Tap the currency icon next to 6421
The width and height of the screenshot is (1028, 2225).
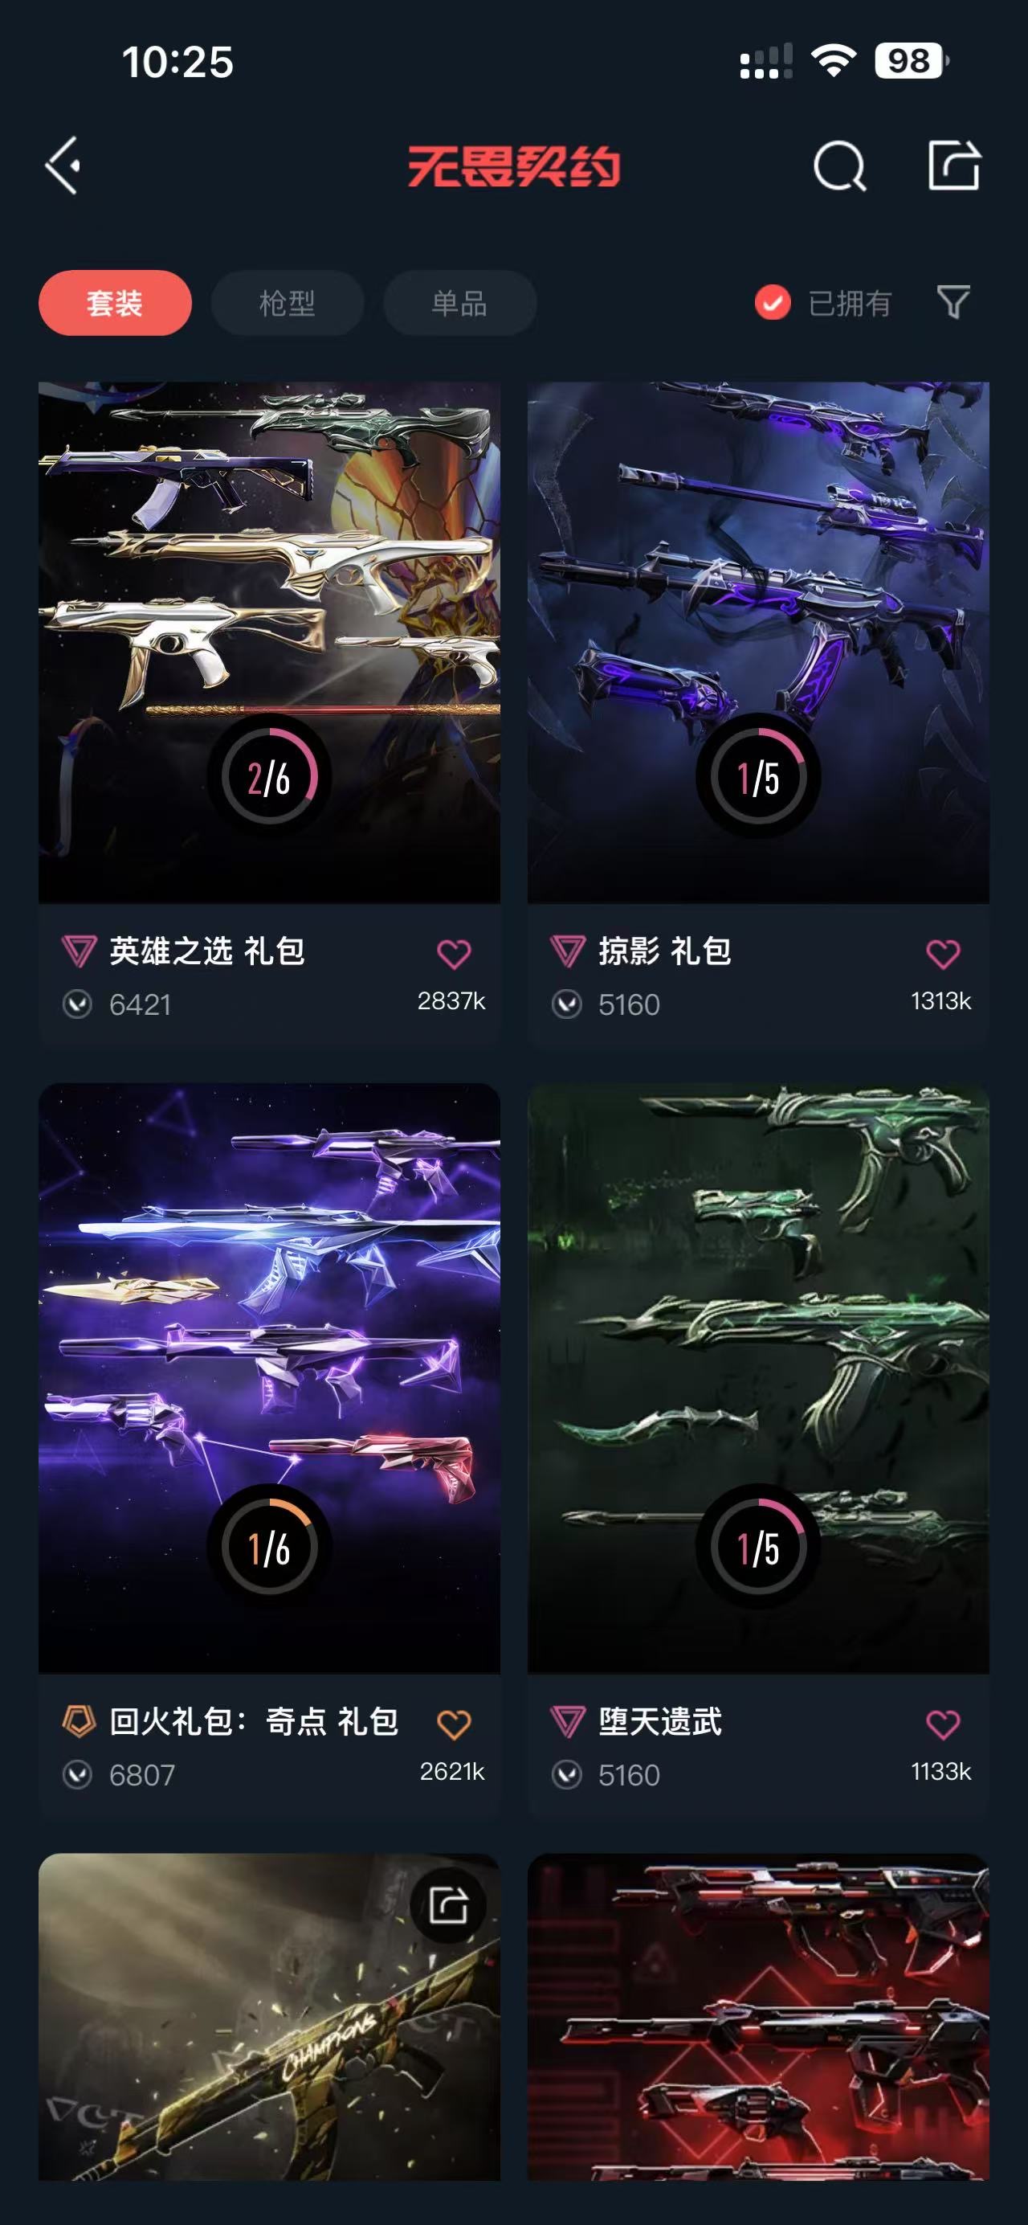(78, 1004)
